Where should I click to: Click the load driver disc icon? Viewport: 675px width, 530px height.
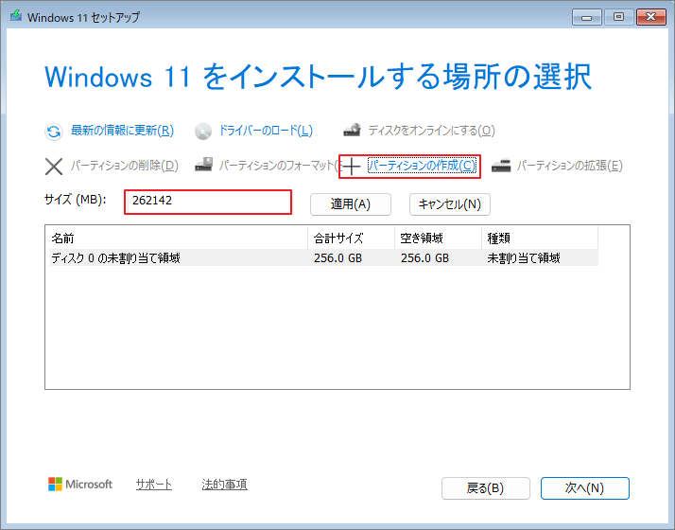(203, 132)
